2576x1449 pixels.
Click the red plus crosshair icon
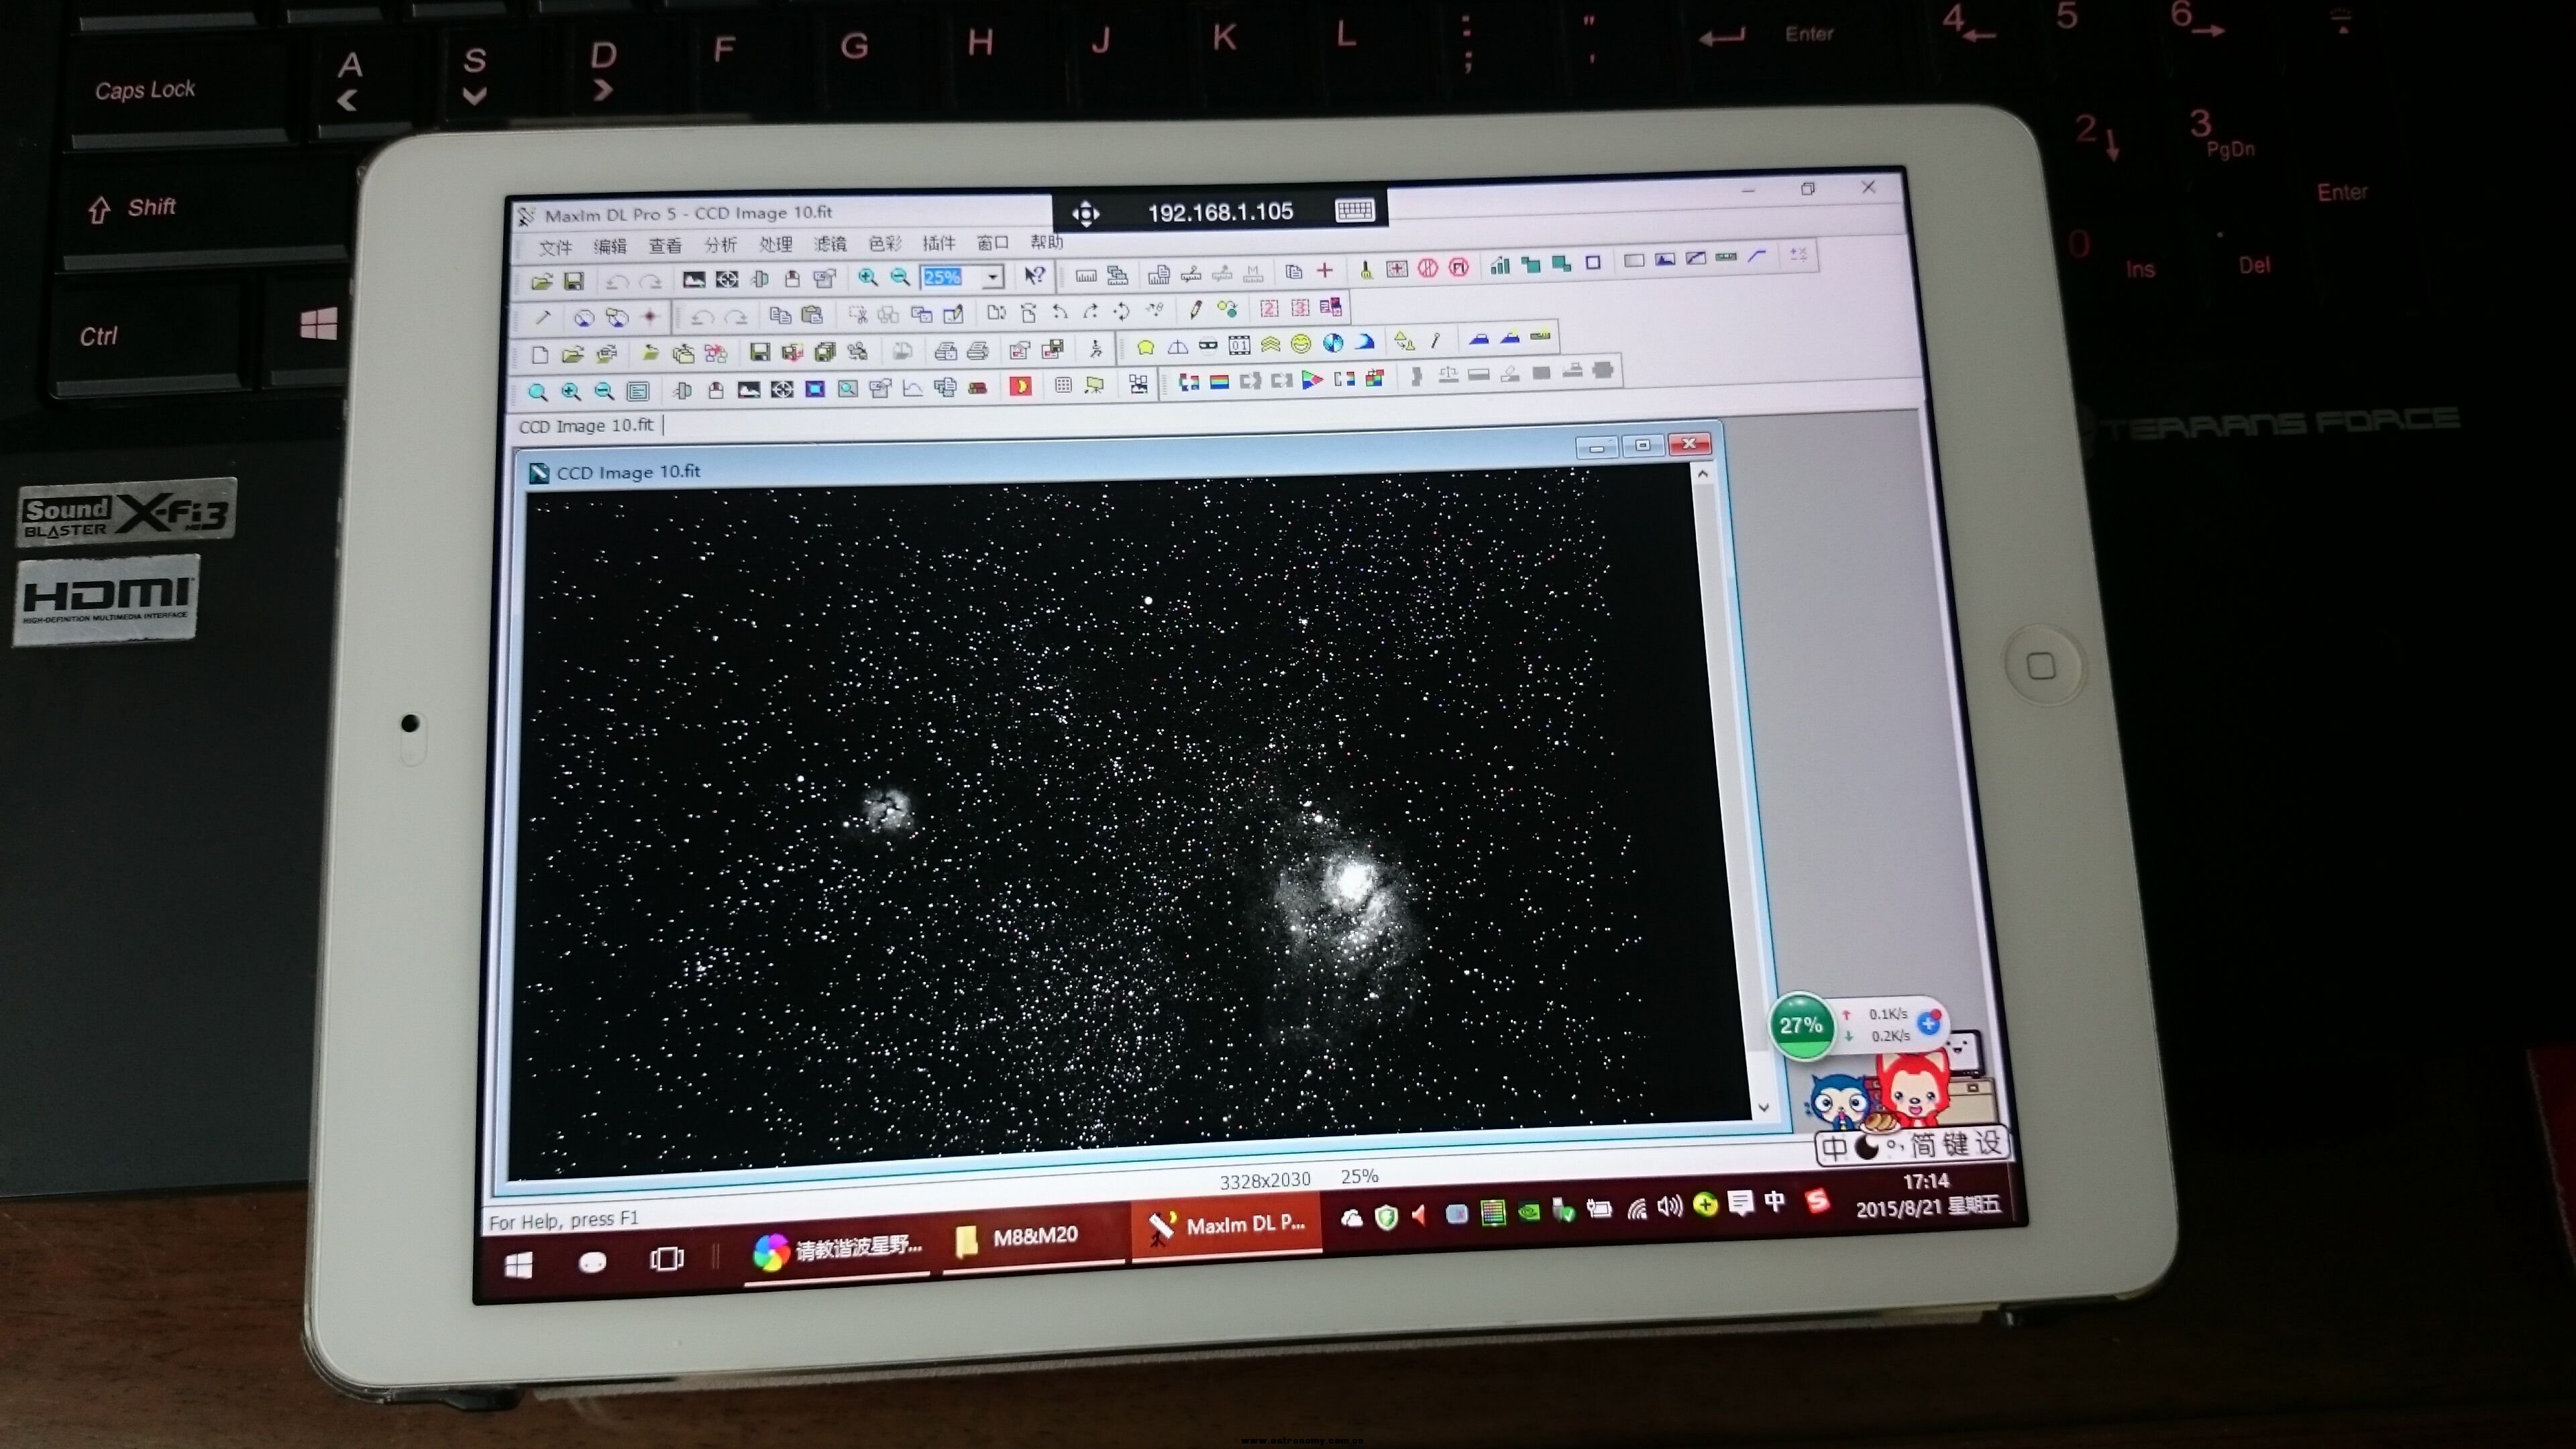[x=1325, y=270]
